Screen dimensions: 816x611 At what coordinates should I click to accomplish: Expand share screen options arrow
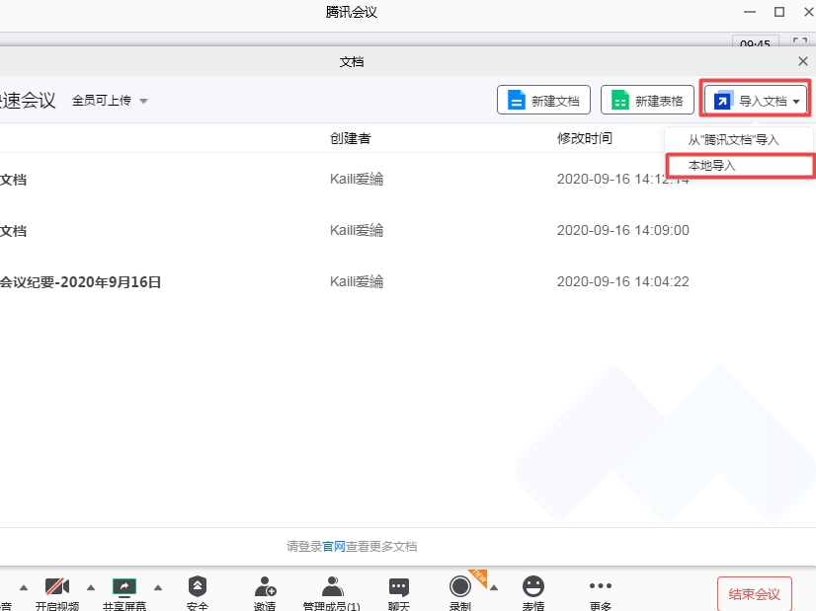click(158, 588)
